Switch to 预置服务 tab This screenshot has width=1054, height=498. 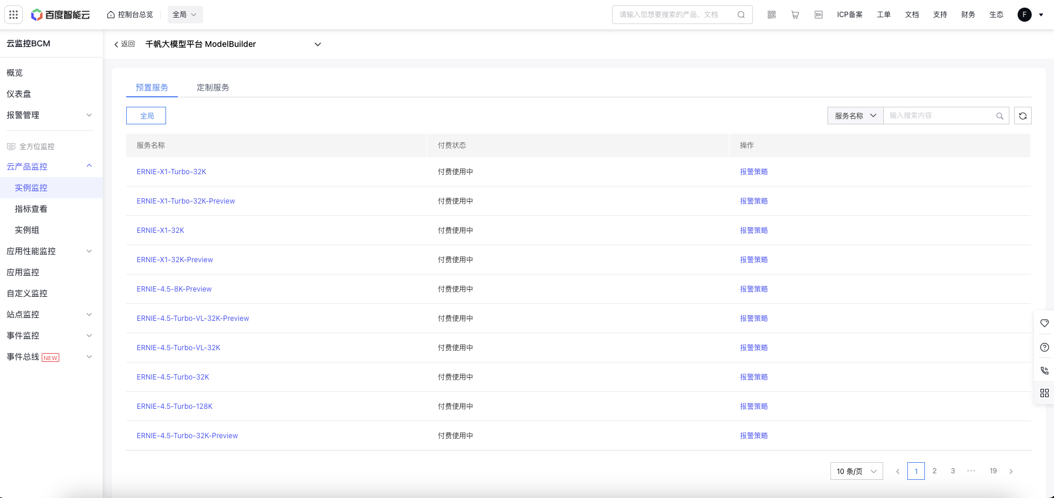(152, 87)
